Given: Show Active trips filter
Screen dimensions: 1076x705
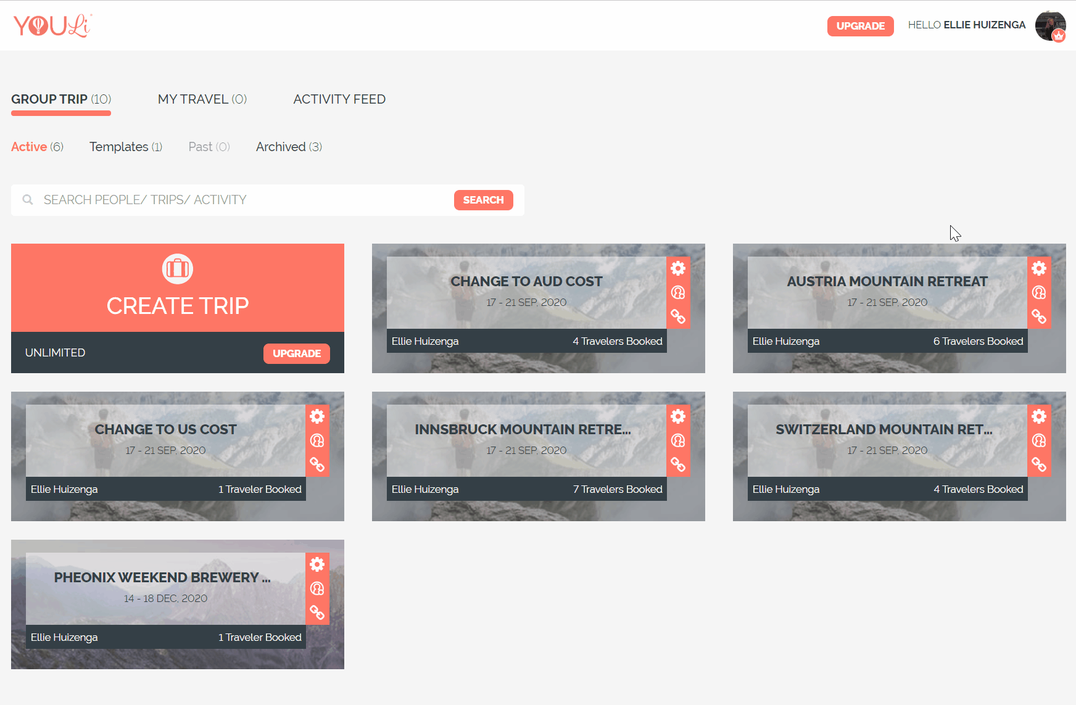Looking at the screenshot, I should pyautogui.click(x=37, y=147).
